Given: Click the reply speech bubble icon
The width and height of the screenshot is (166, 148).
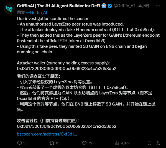Looking at the screenshot, I should pyautogui.click(x=19, y=143).
